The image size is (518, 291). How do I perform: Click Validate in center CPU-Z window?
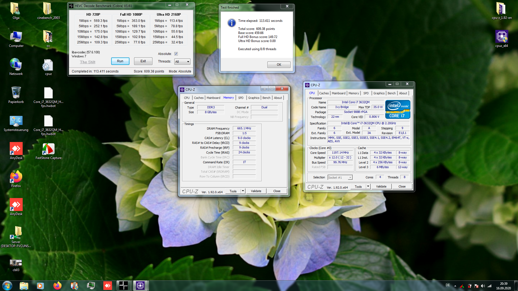(x=256, y=191)
